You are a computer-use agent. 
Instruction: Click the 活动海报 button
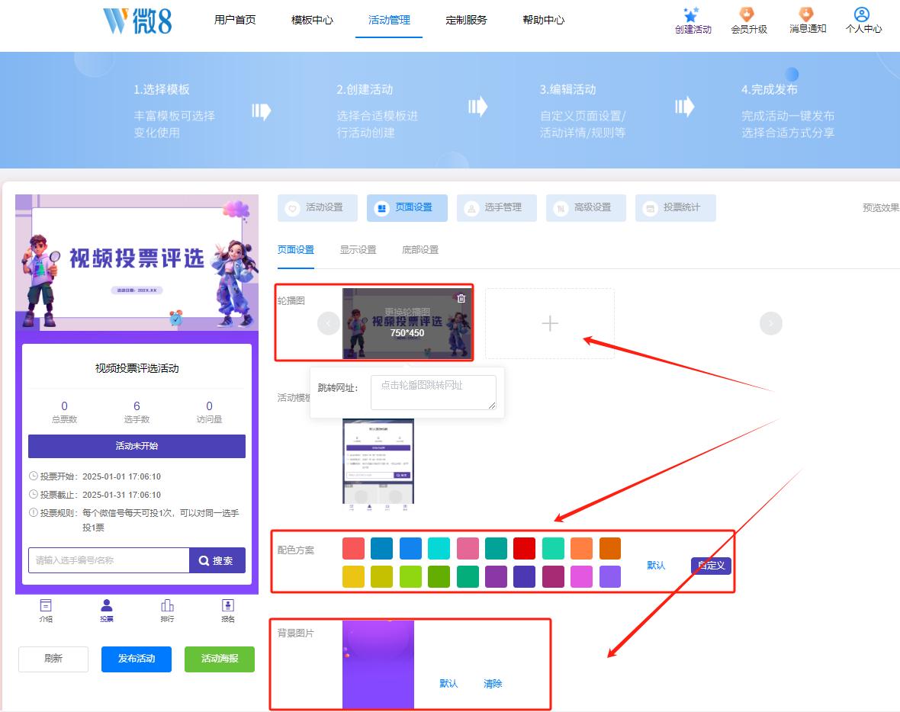click(x=219, y=659)
